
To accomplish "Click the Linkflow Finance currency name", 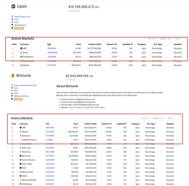I will (29, 140).
